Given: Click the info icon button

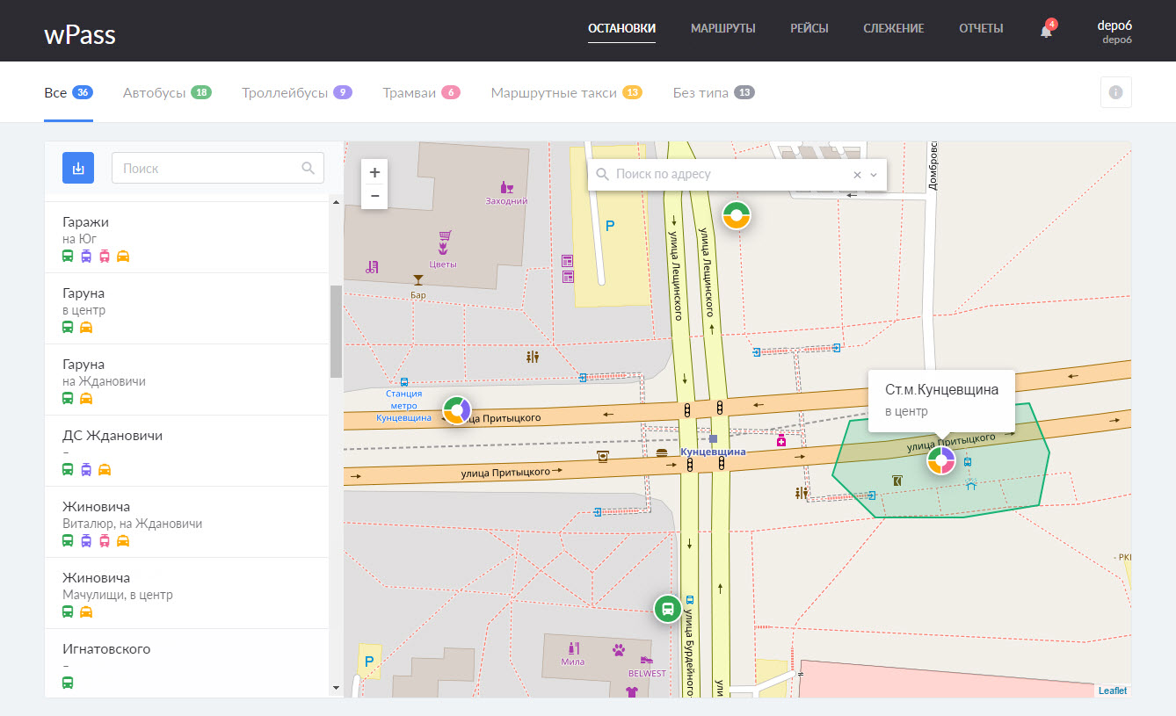Looking at the screenshot, I should click(x=1115, y=92).
